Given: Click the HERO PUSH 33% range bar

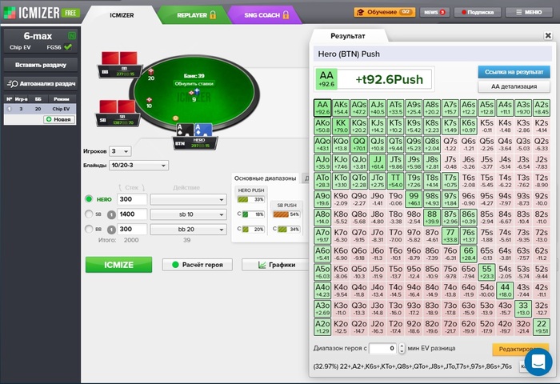Looking at the screenshot, I should pos(250,199).
